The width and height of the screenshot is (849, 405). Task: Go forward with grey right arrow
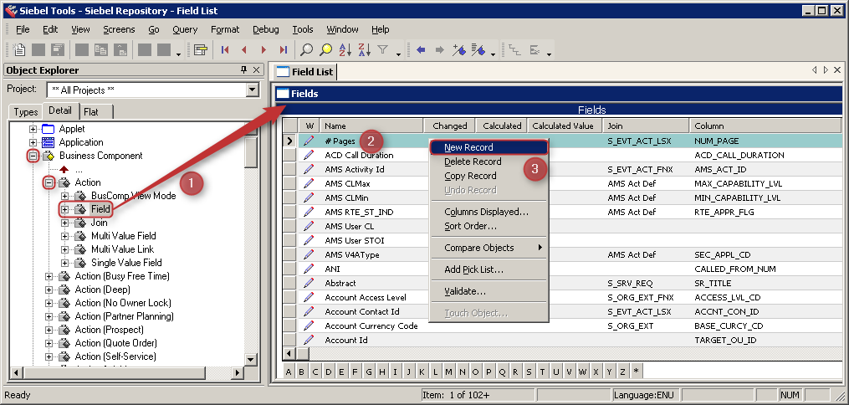tap(440, 50)
